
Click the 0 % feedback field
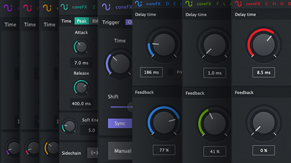264,150
